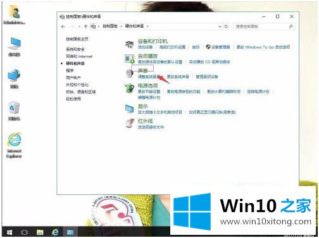Click the 显示 monitor icon
Viewport: 319px width, 238px height.
[129, 109]
